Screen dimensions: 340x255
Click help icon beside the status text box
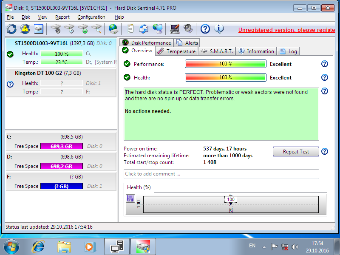(x=324, y=91)
